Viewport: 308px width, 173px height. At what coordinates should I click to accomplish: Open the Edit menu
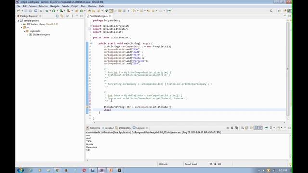pyautogui.click(x=25, y=6)
